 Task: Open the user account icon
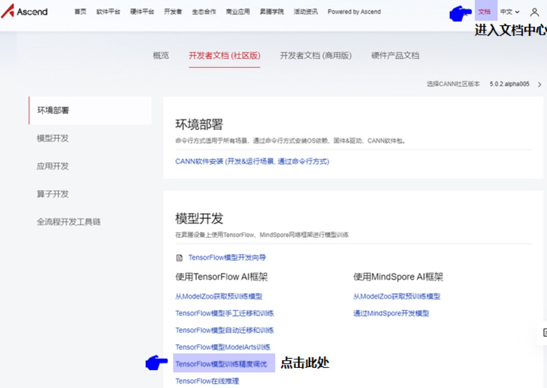[x=534, y=12]
